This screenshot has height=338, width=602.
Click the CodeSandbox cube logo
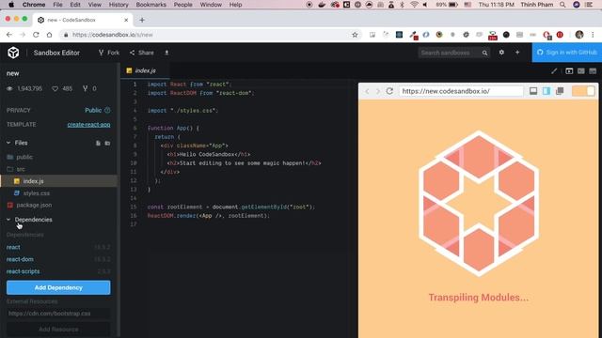(13, 53)
